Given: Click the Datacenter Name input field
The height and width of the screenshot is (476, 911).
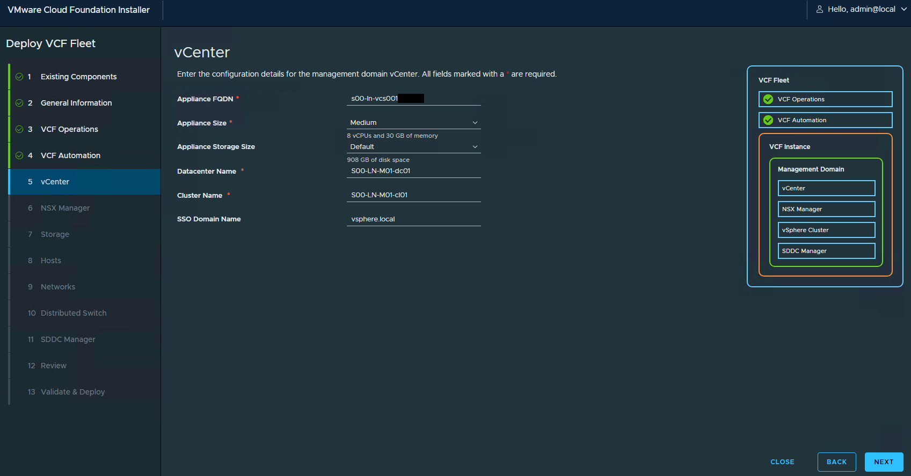Looking at the screenshot, I should click(414, 171).
